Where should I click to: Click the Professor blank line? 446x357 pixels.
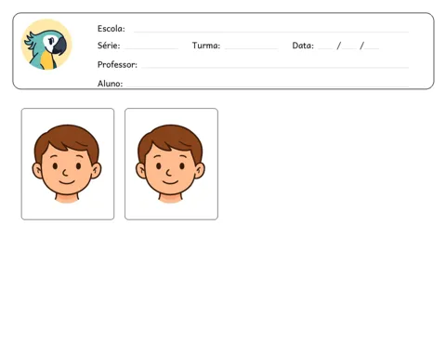pyautogui.click(x=275, y=67)
